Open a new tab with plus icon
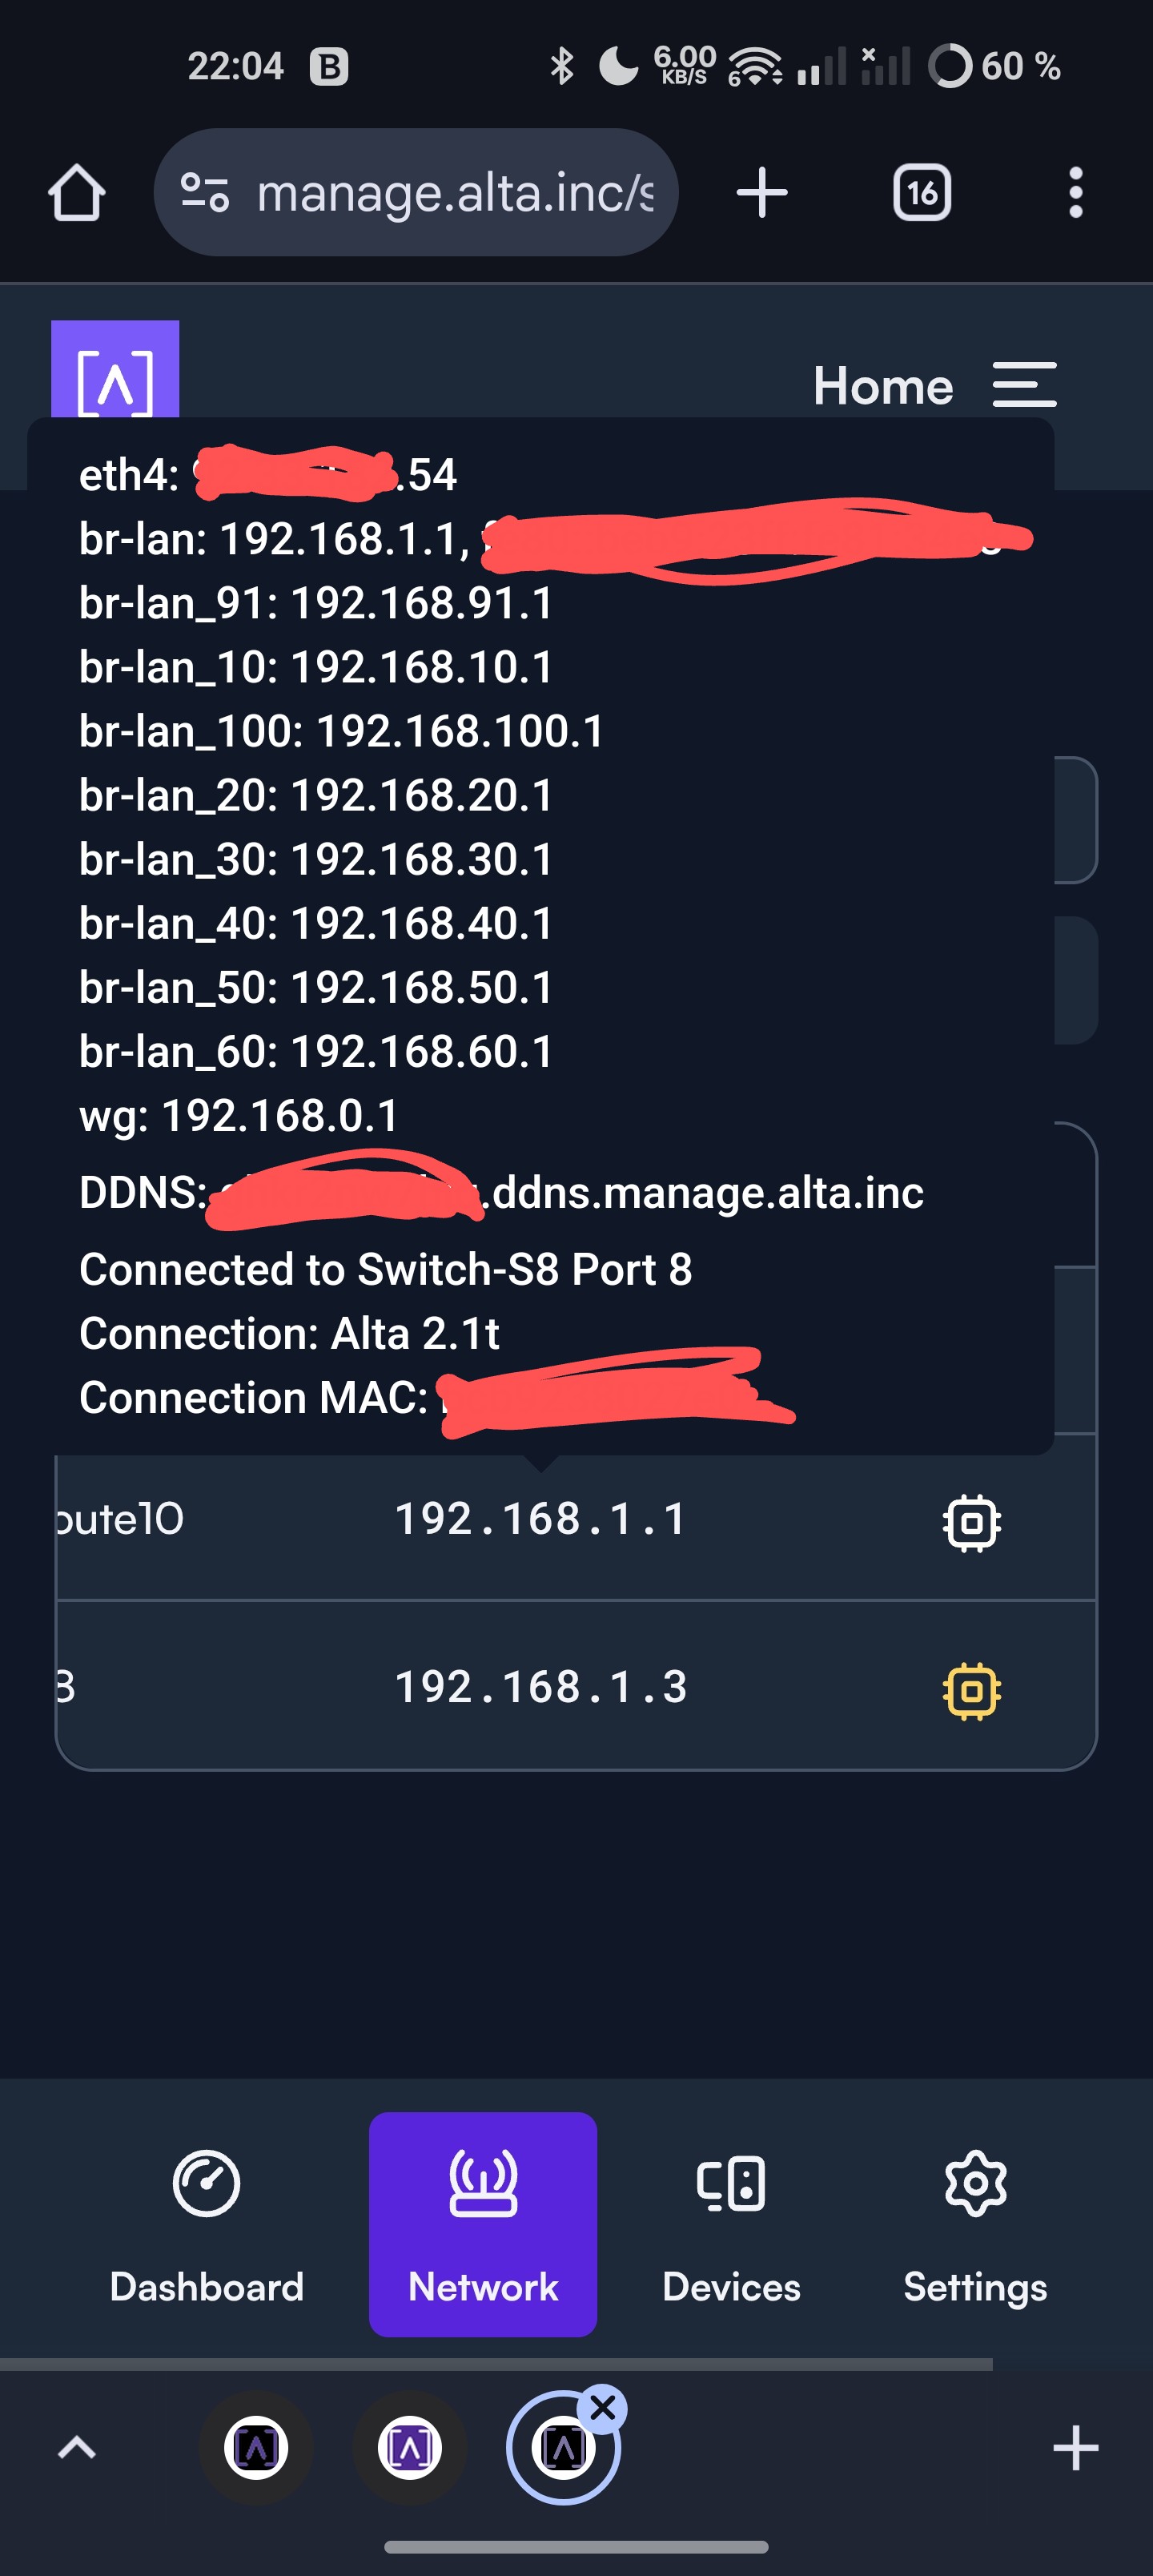 (x=762, y=192)
